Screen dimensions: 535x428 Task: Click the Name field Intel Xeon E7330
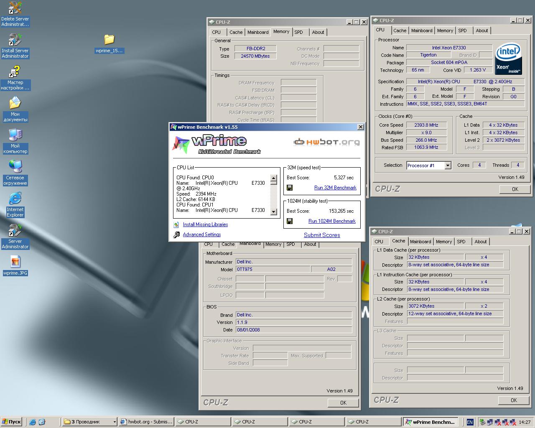tap(449, 48)
